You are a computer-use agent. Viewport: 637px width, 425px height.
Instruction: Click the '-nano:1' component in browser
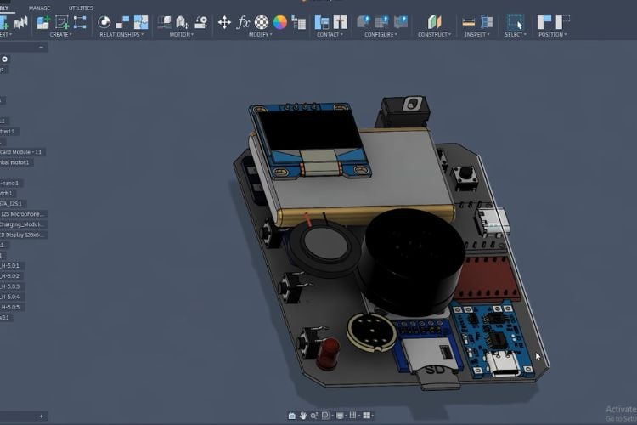click(x=9, y=183)
